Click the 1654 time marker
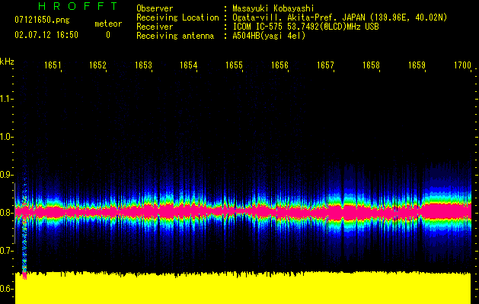 (x=189, y=65)
